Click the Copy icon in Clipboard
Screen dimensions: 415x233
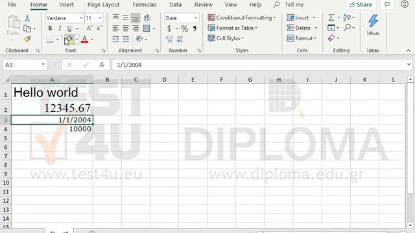tap(27, 28)
